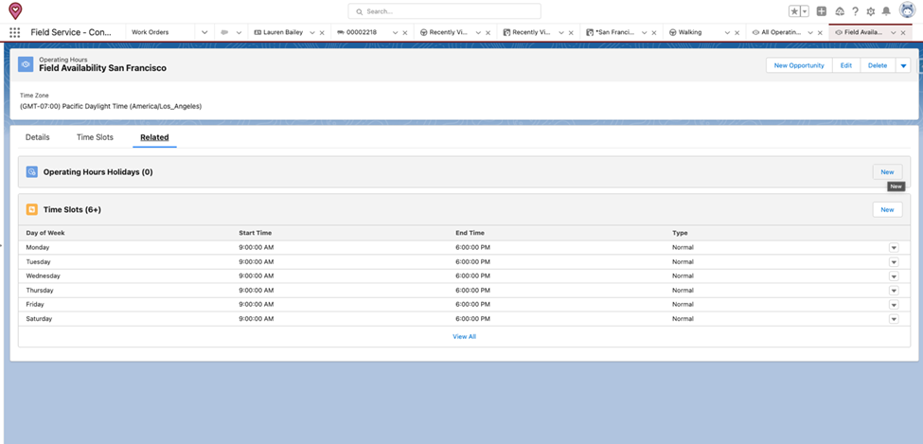Click View All time slots link
923x444 pixels.
coord(464,336)
